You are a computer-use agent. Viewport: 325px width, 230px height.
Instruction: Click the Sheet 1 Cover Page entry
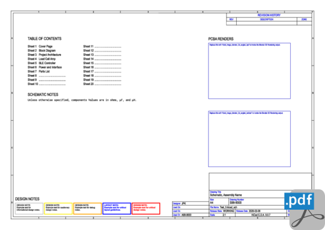point(40,46)
